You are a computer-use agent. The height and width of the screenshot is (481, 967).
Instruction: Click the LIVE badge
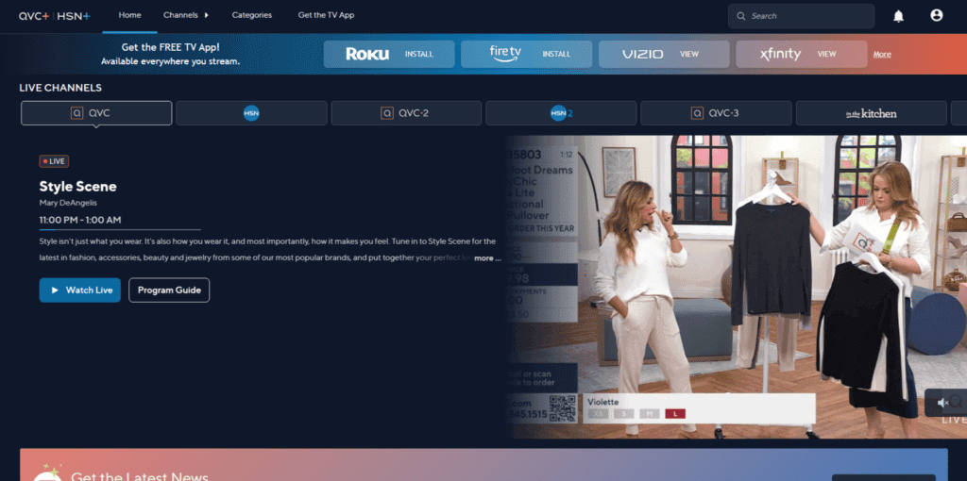tap(54, 161)
